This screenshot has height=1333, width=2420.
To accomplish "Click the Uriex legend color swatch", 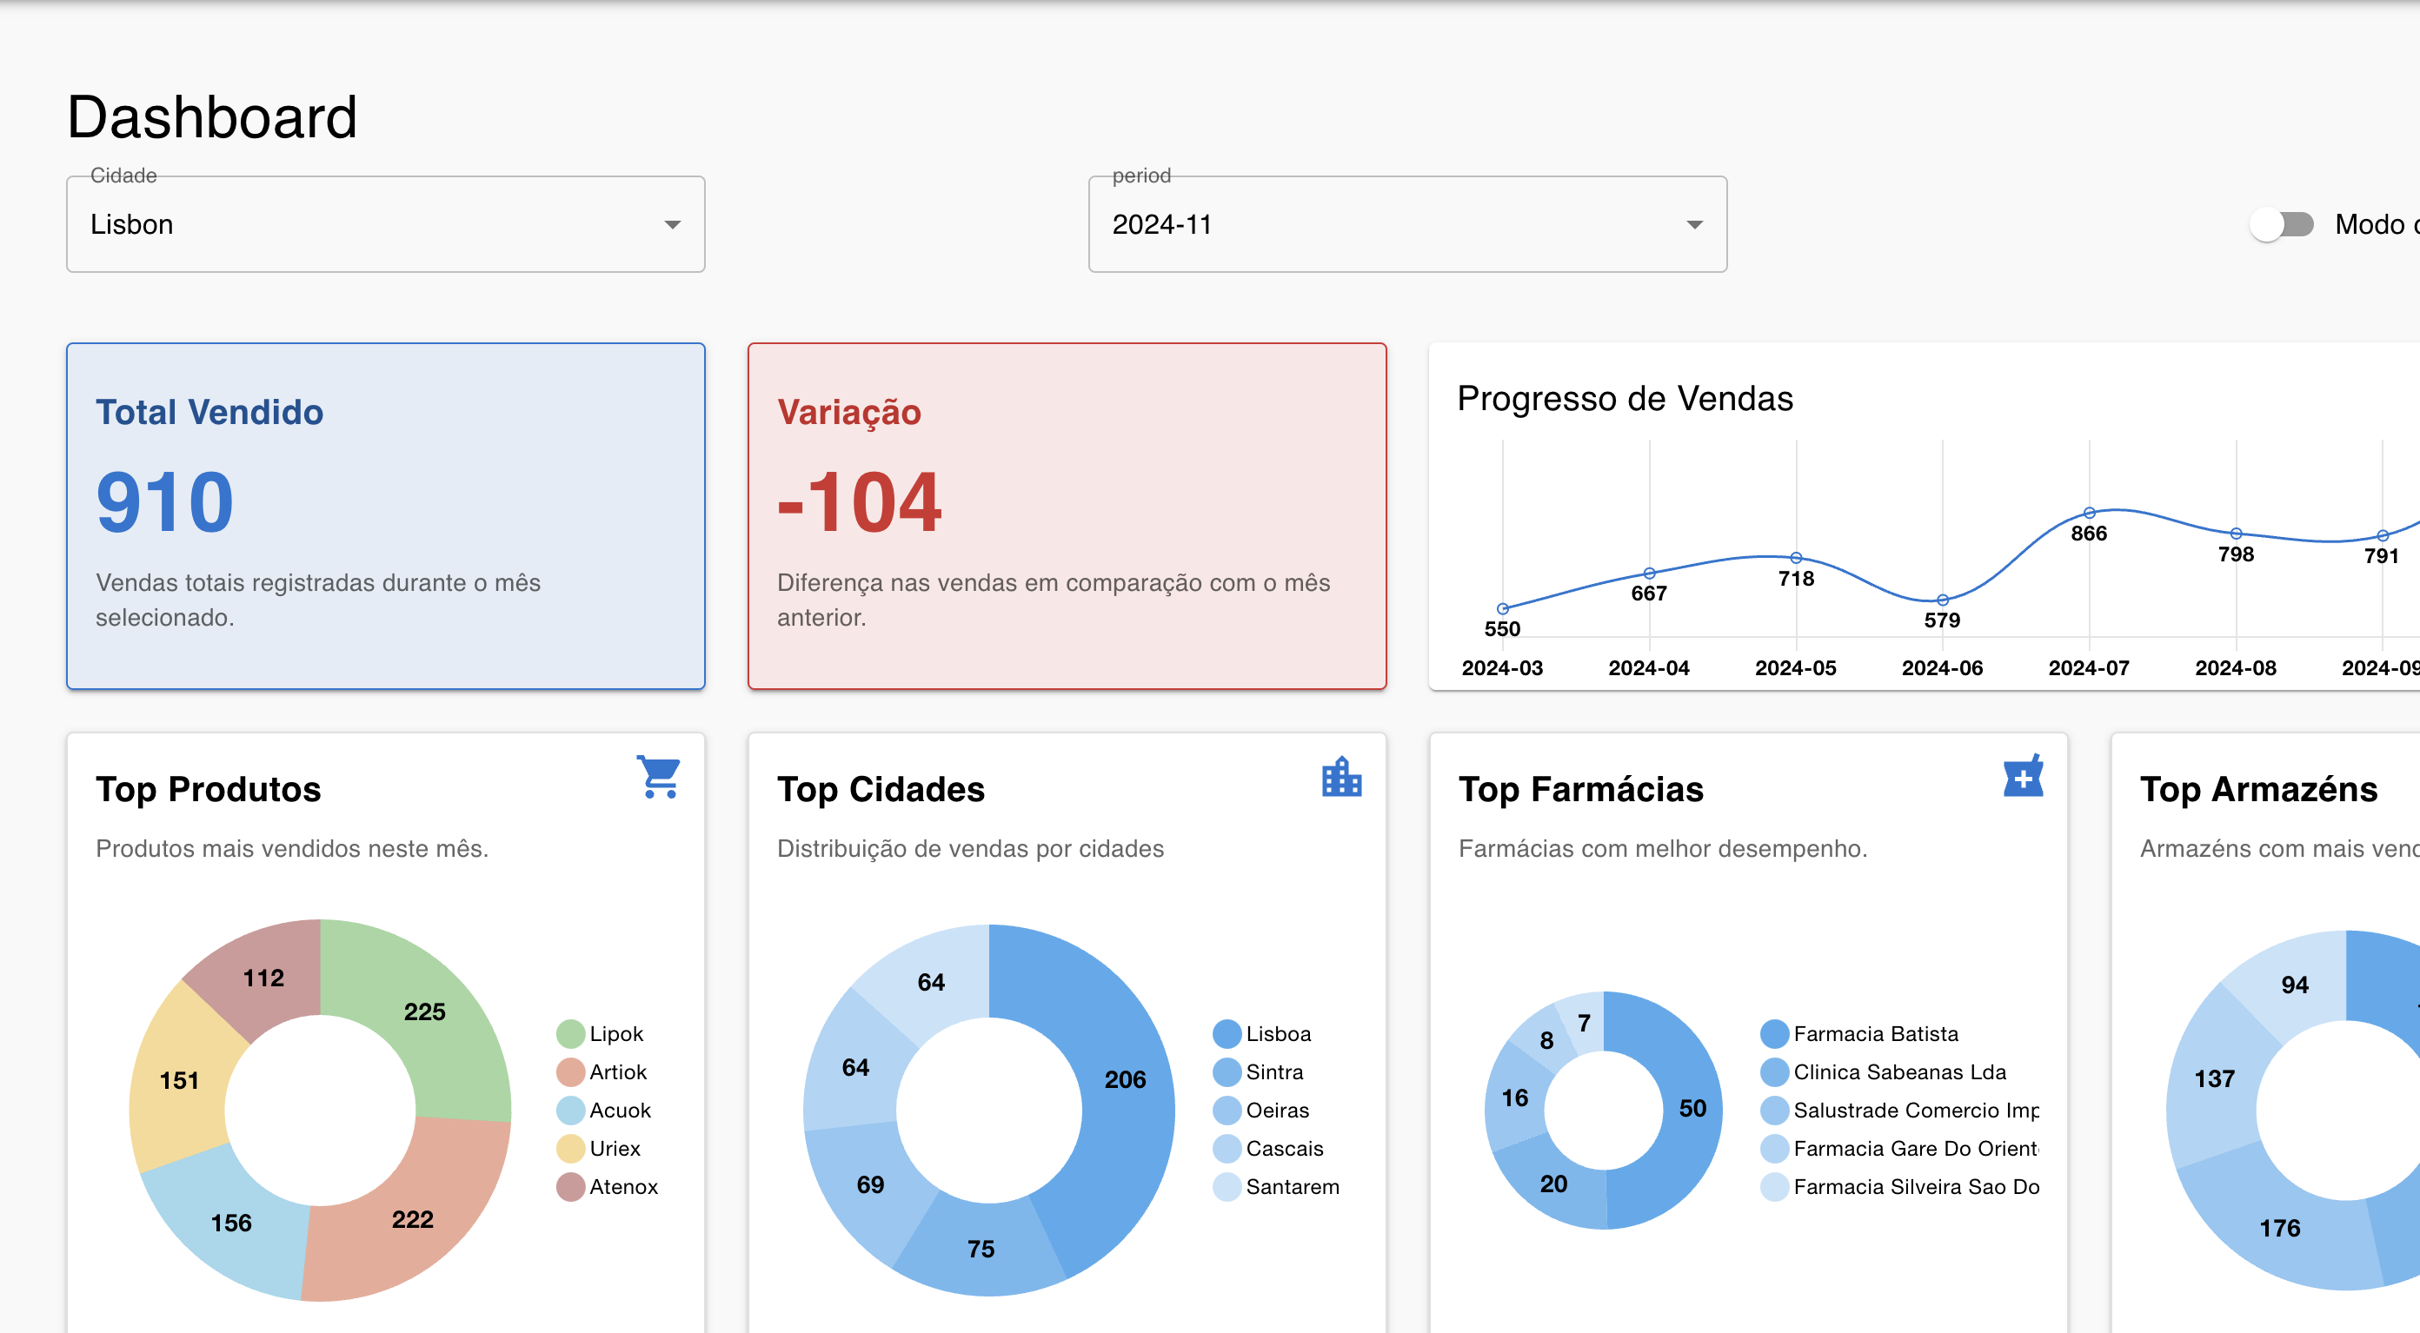I will point(570,1149).
